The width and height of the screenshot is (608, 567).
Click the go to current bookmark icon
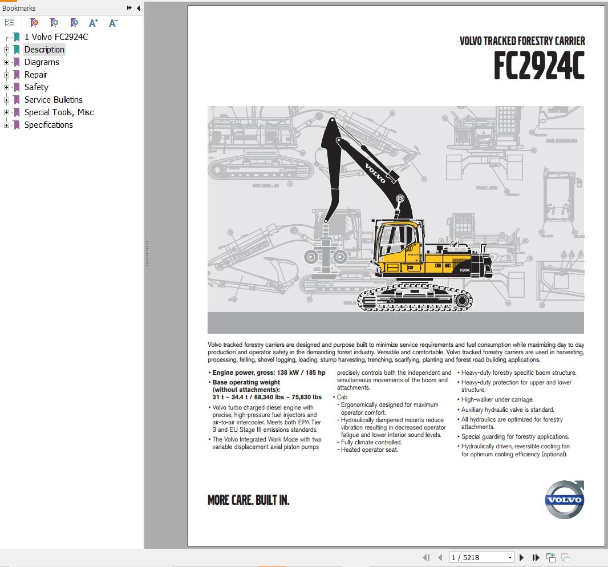click(74, 23)
